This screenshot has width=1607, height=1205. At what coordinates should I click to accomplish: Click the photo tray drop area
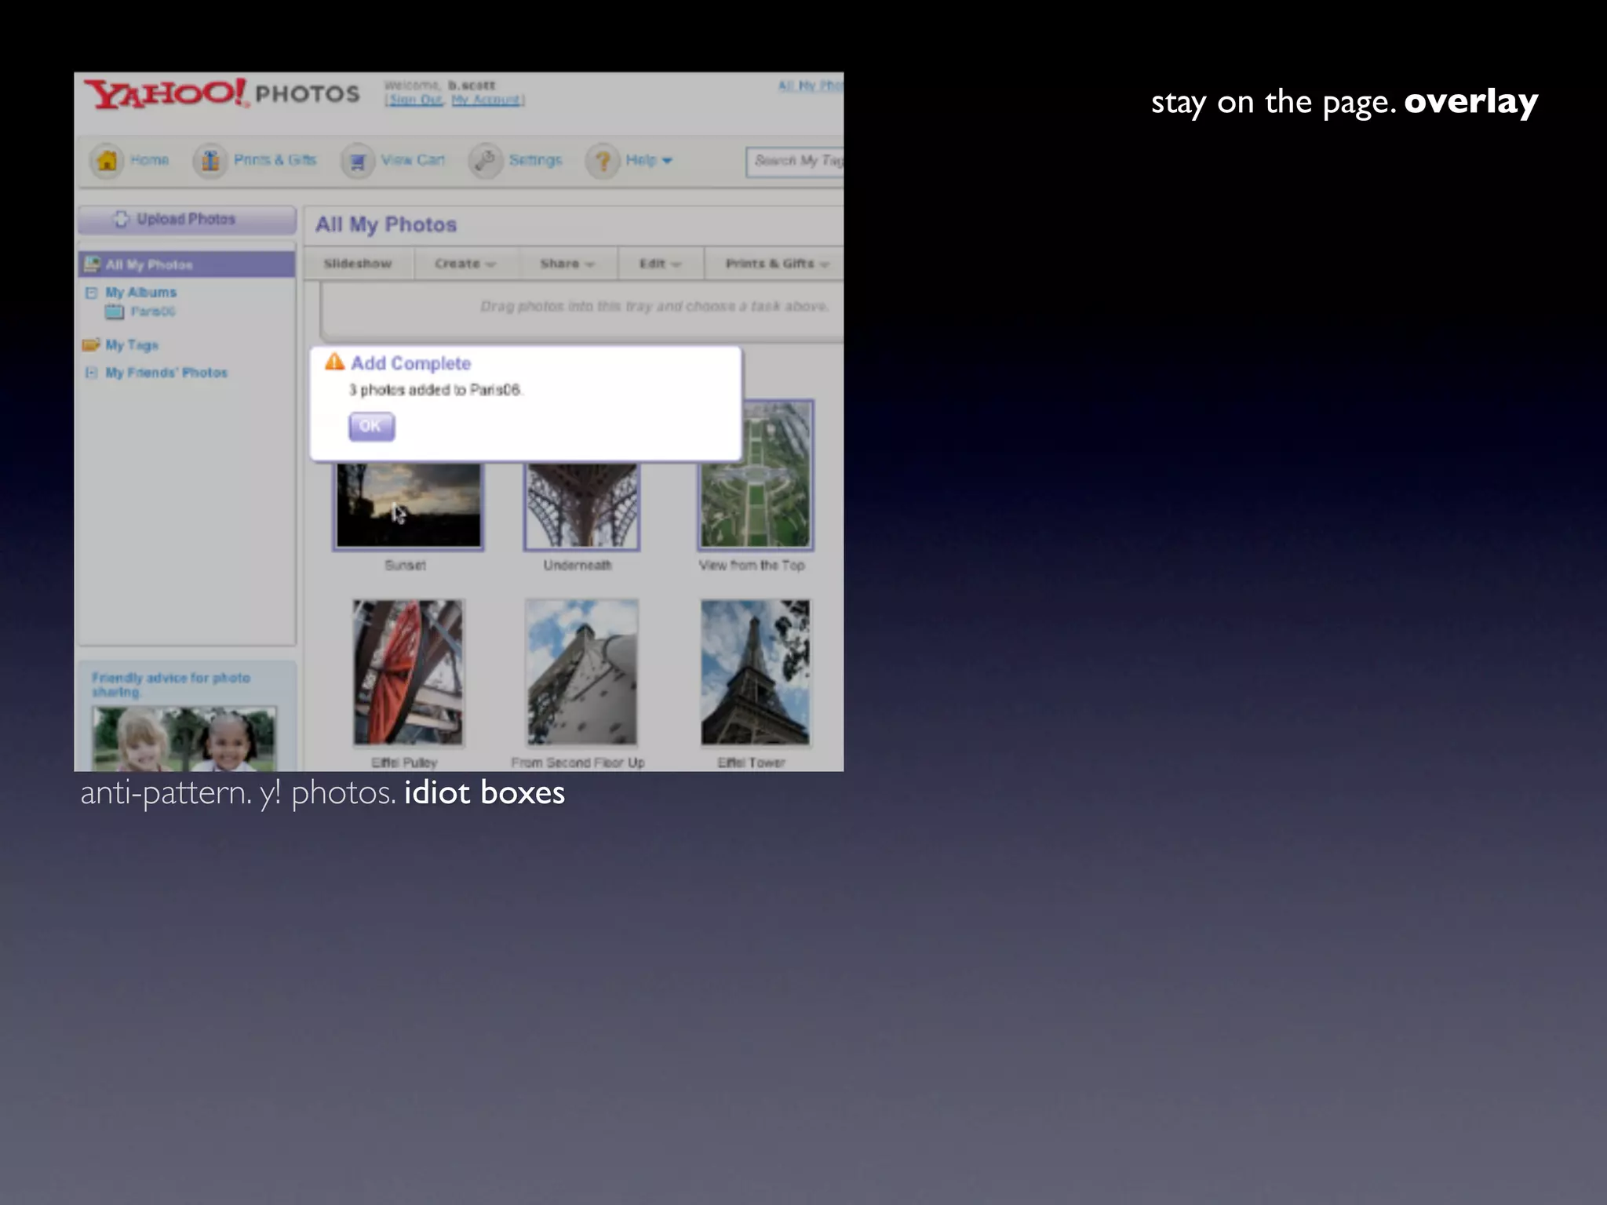click(582, 311)
